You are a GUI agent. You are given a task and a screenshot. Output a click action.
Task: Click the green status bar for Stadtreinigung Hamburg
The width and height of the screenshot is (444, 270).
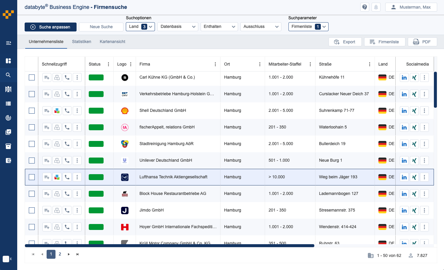point(96,144)
